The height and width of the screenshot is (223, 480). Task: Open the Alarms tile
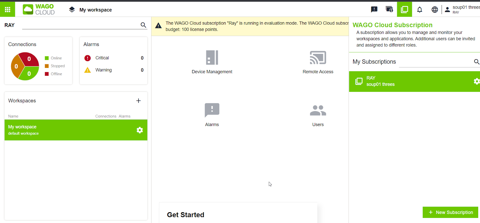[212, 115]
